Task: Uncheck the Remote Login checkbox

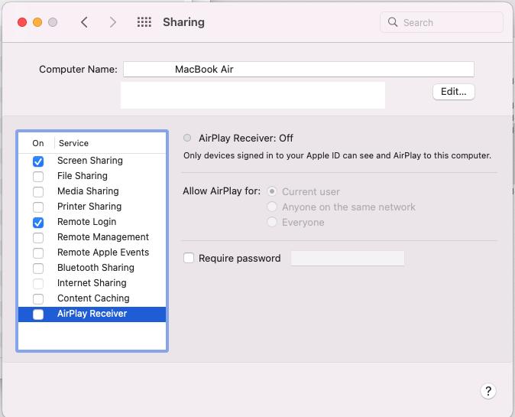Action: pos(38,223)
